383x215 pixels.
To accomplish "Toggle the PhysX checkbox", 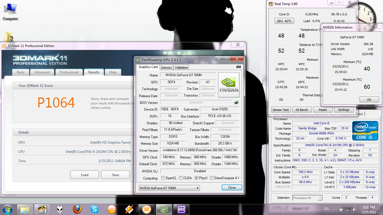I will (x=196, y=178).
